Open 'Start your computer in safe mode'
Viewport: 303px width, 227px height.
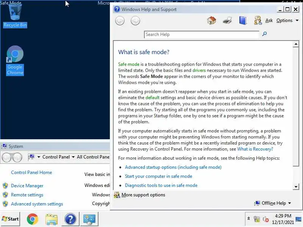pyautogui.click(x=158, y=176)
